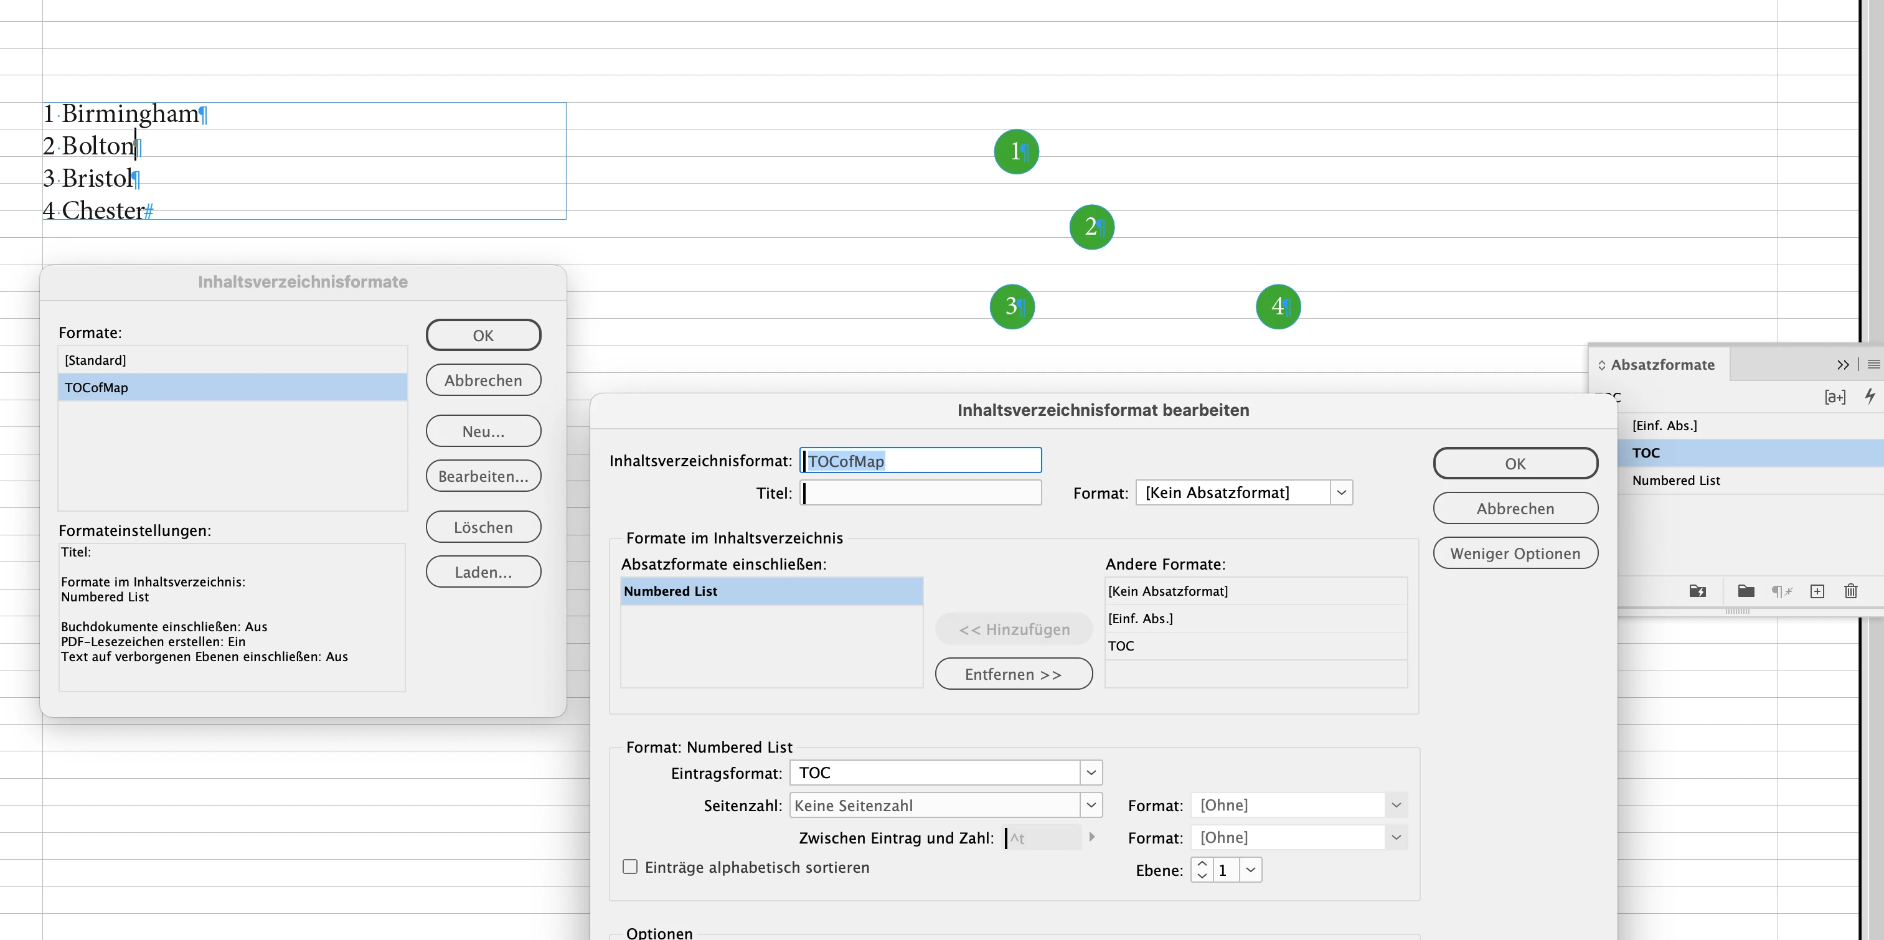Open the Absatzformate panel menu icon
1884x940 pixels.
click(x=1873, y=364)
